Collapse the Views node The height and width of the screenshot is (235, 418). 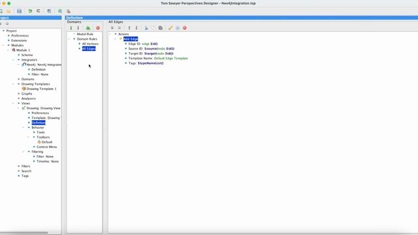click(x=13, y=103)
